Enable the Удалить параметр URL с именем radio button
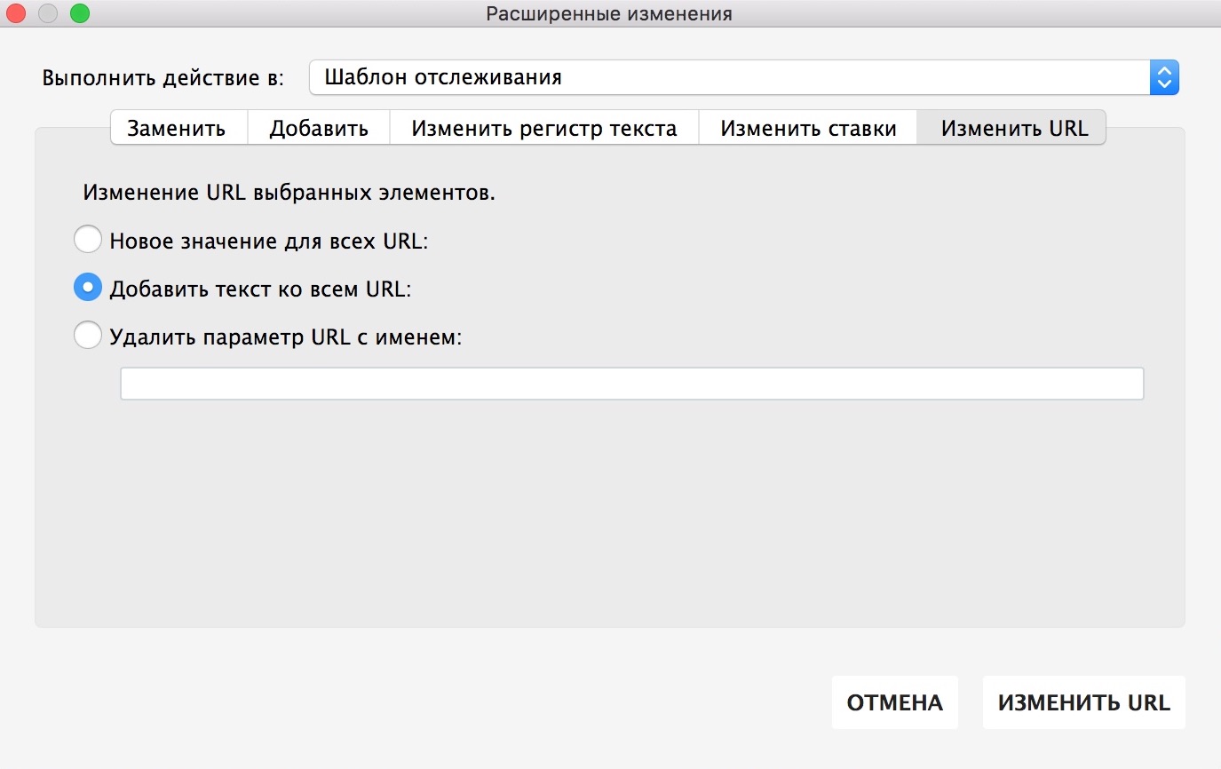 point(87,336)
